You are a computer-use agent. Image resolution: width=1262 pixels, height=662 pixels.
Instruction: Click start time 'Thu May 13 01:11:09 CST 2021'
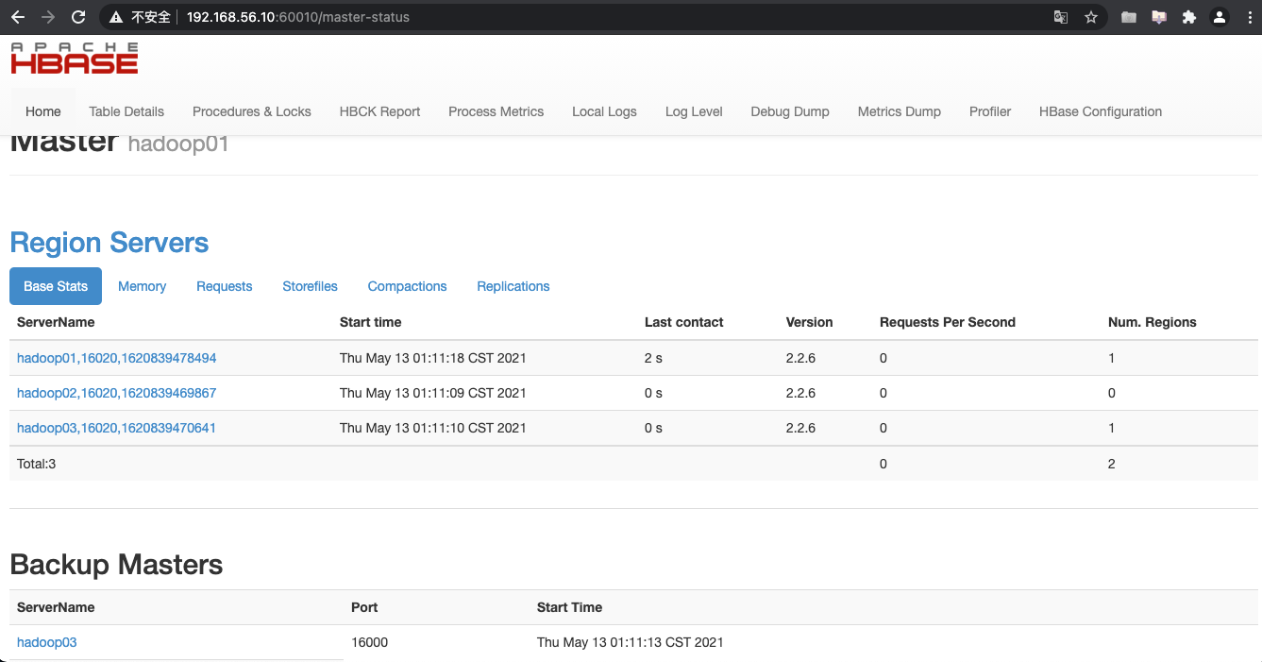point(433,393)
